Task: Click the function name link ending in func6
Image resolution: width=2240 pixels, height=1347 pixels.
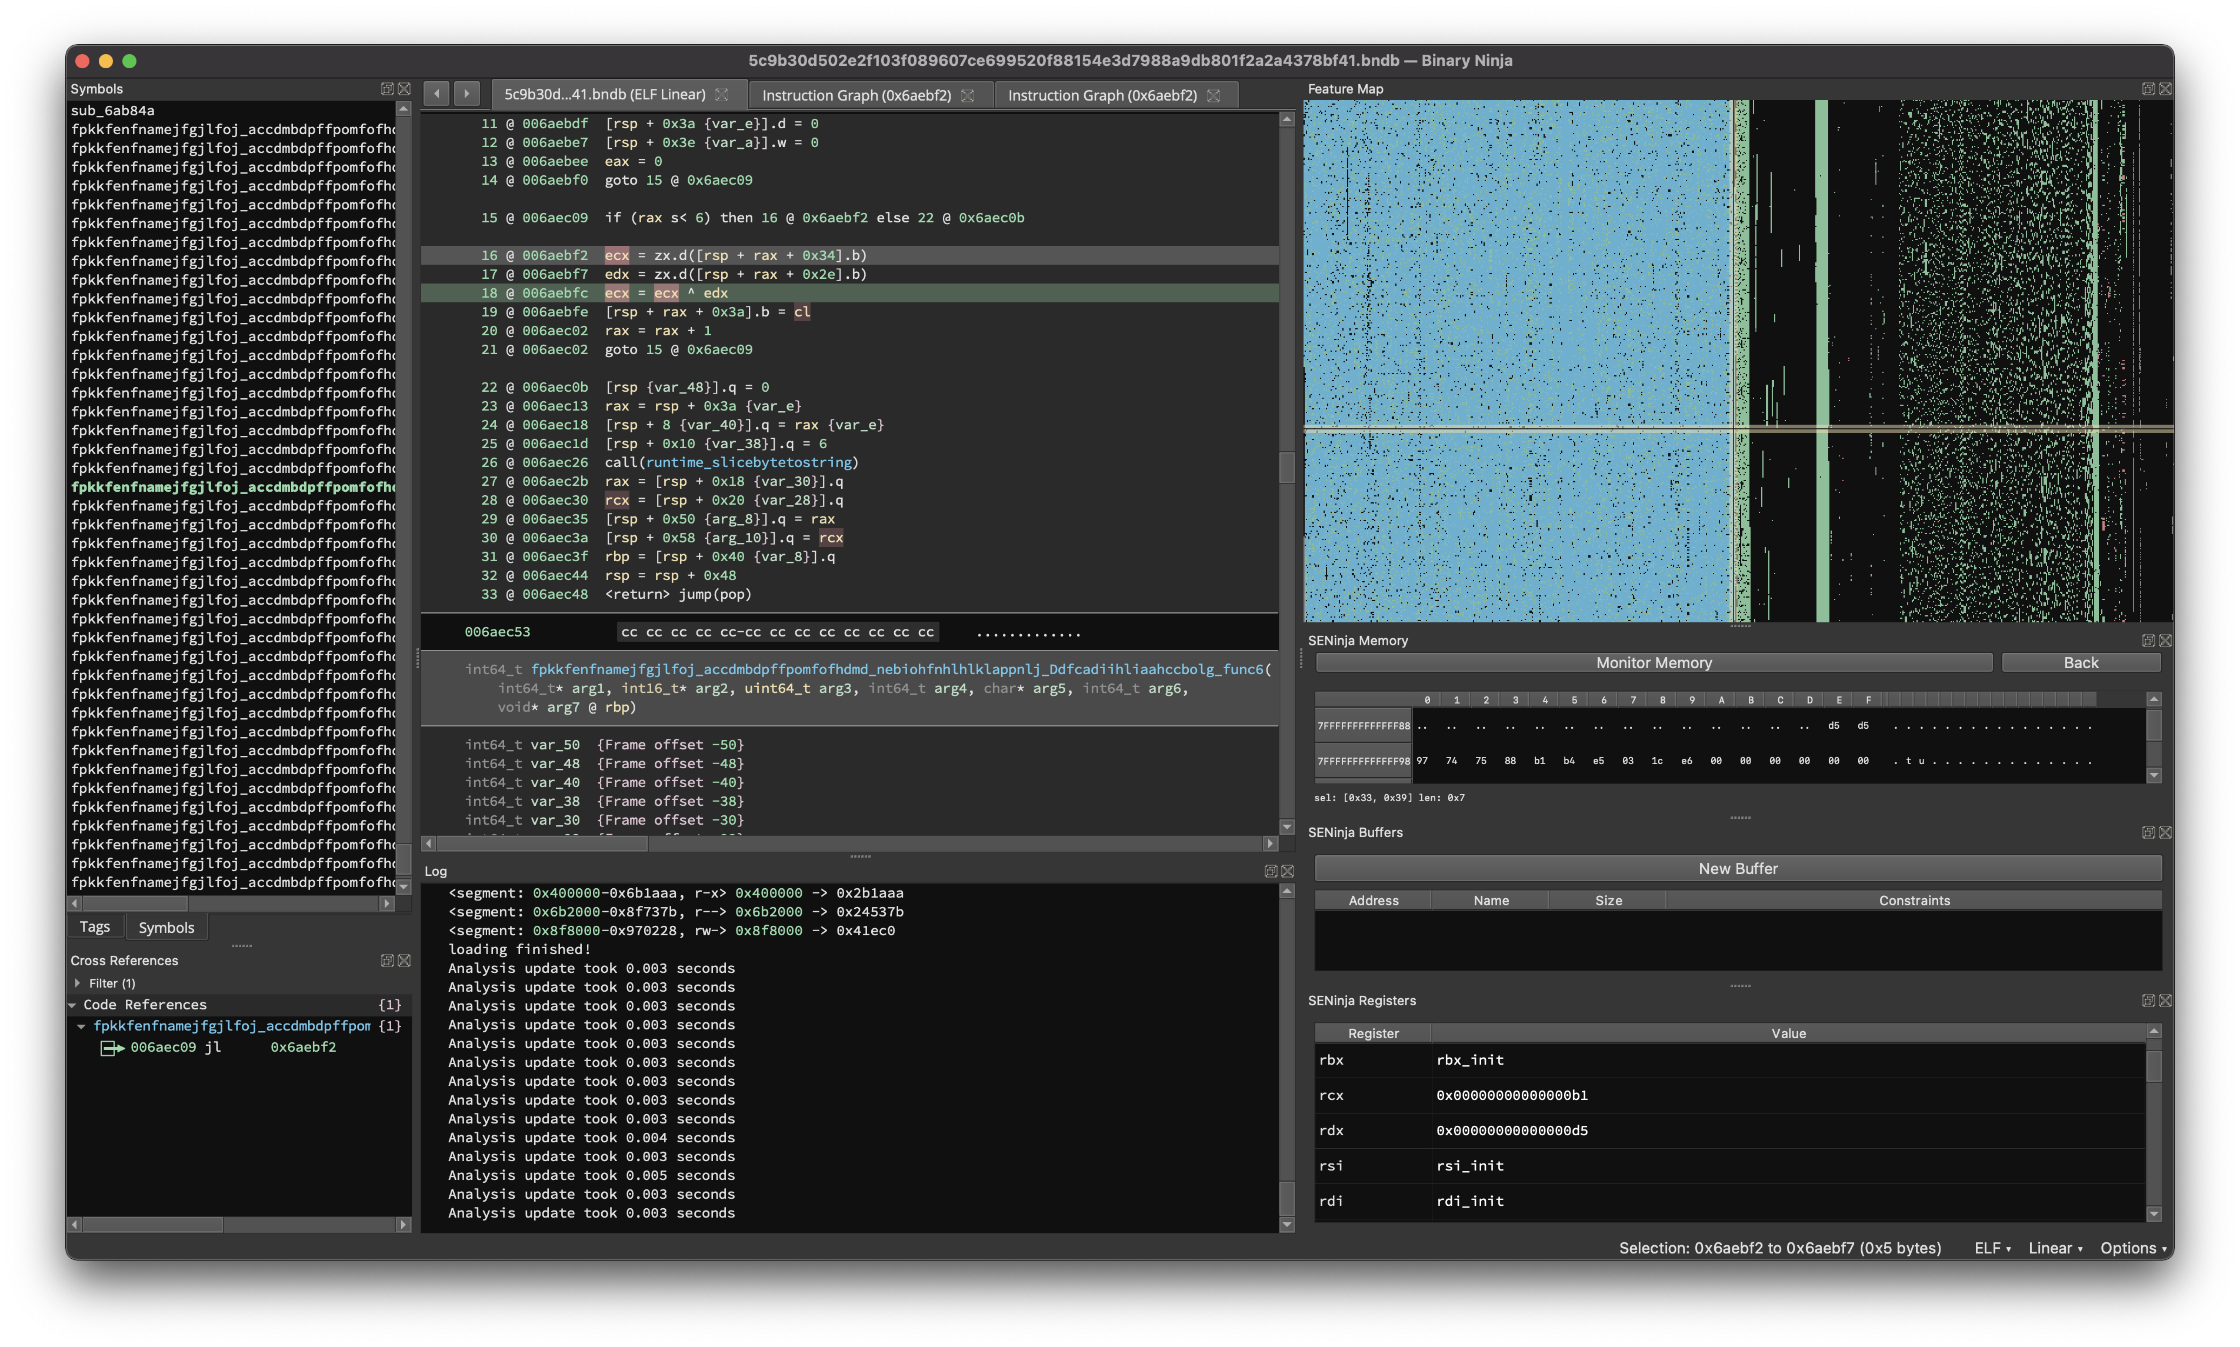Action: coord(896,670)
